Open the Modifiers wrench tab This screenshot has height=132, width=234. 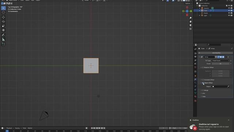195,79
